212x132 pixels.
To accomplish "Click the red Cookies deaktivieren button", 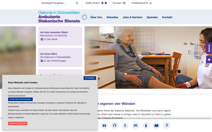I will (x=18, y=124).
